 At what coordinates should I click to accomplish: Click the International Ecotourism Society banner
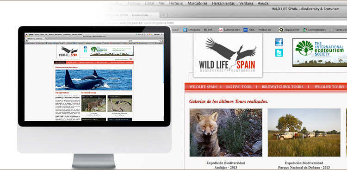[320, 52]
